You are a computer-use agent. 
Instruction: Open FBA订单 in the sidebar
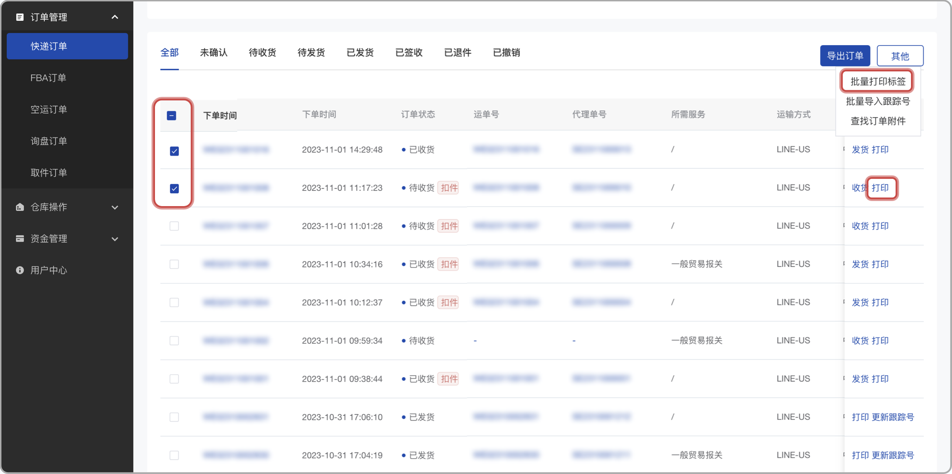[x=48, y=78]
